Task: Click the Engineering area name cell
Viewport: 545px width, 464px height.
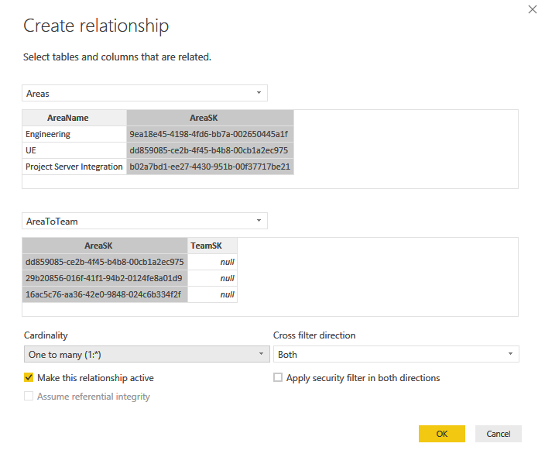Action: point(74,134)
